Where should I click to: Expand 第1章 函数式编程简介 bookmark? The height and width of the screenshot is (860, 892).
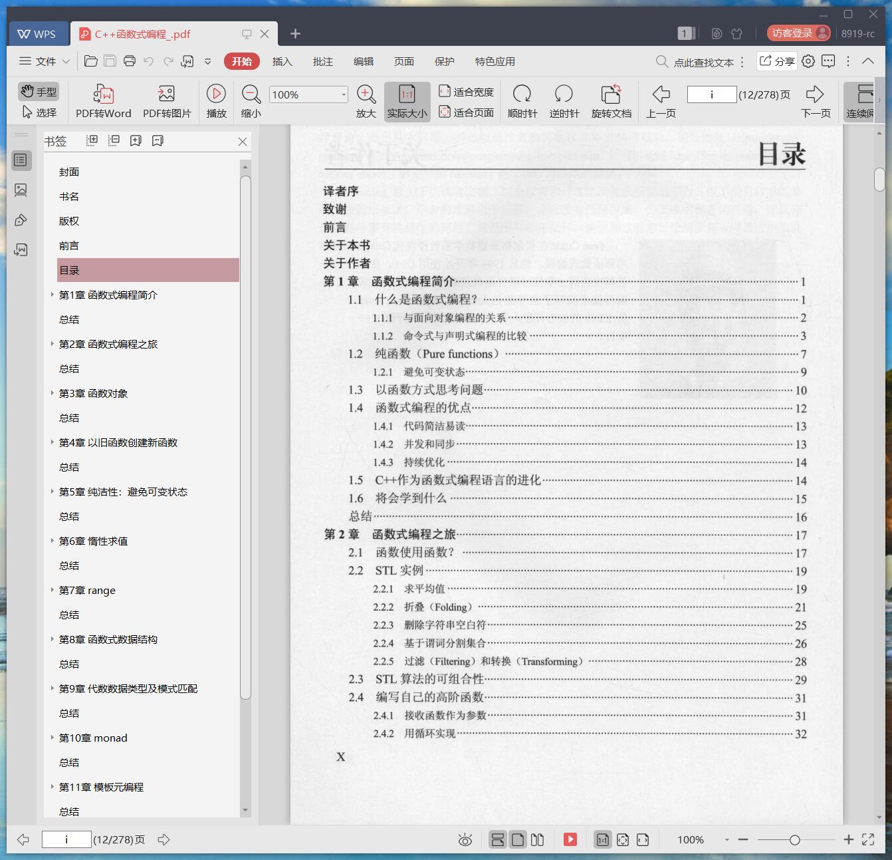click(53, 295)
